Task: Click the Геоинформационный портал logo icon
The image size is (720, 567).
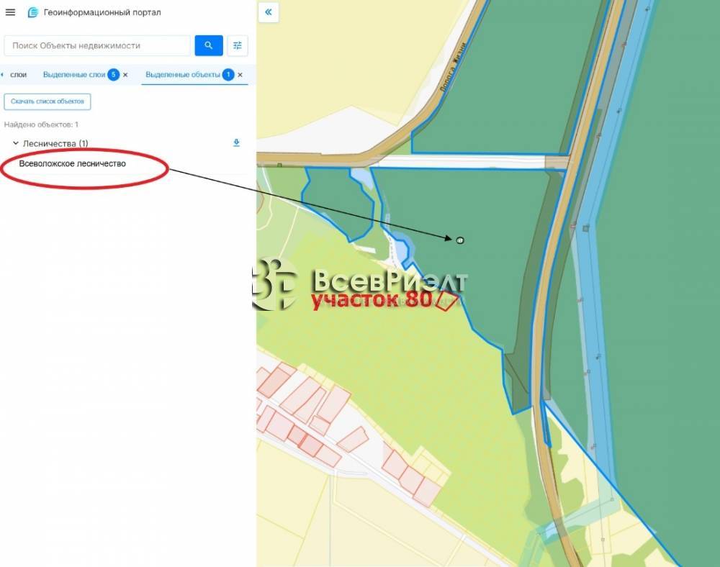Action: 32,13
